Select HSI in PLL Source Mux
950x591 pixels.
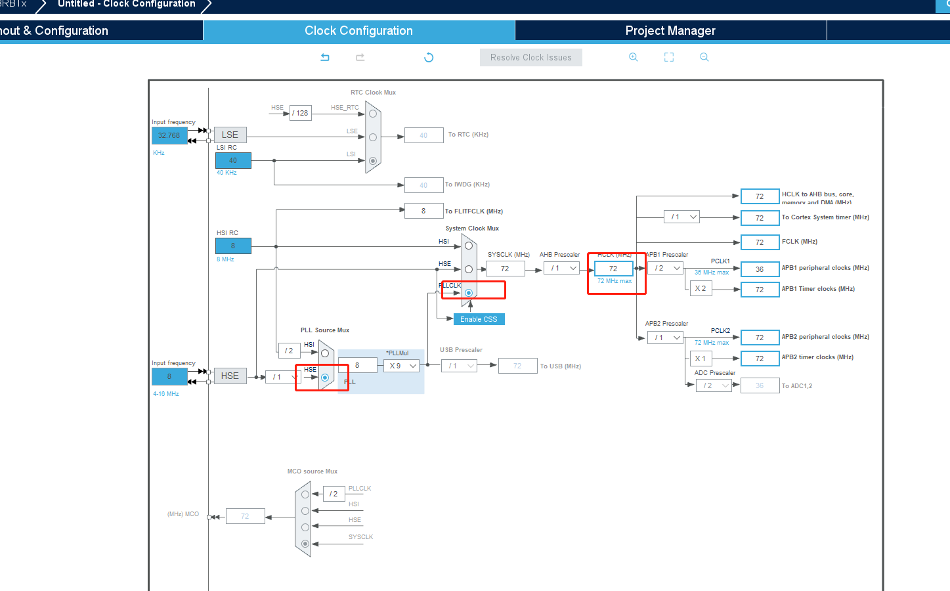click(325, 353)
